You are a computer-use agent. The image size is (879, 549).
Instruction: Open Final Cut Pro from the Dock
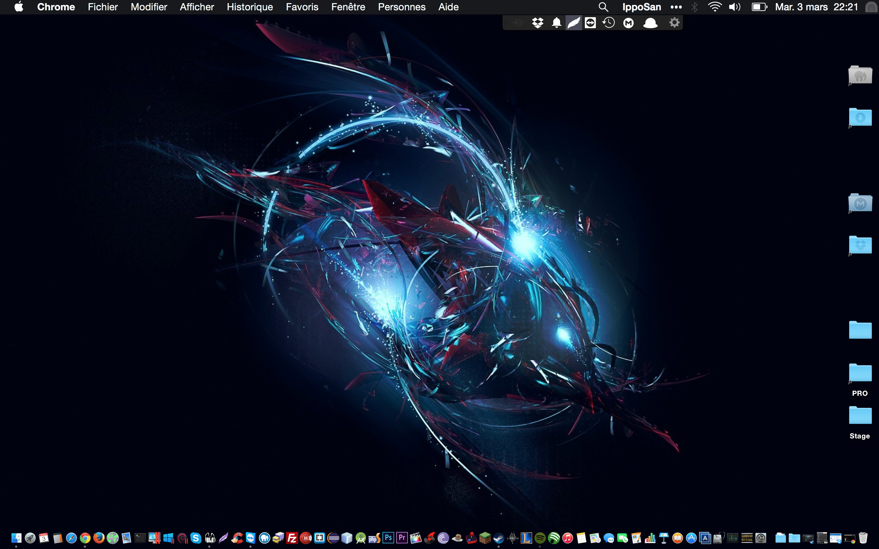coord(416,538)
